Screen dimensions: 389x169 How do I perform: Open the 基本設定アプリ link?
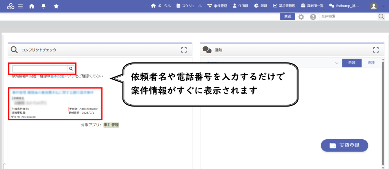[64, 76]
